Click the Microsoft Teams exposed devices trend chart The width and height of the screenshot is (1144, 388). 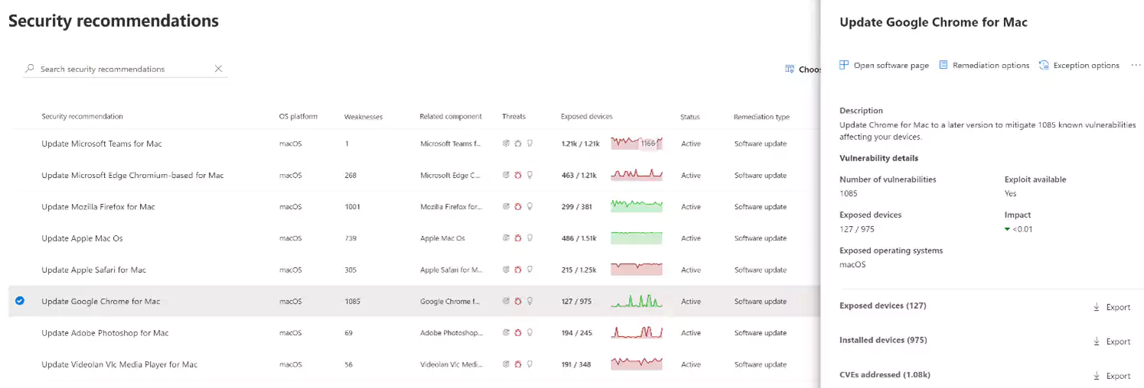637,144
